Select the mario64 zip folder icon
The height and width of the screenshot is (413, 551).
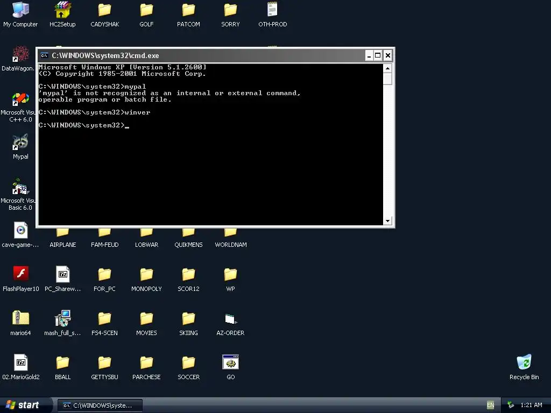pyautogui.click(x=20, y=318)
